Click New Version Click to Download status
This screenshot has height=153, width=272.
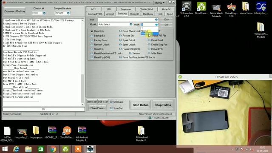coord(156,114)
